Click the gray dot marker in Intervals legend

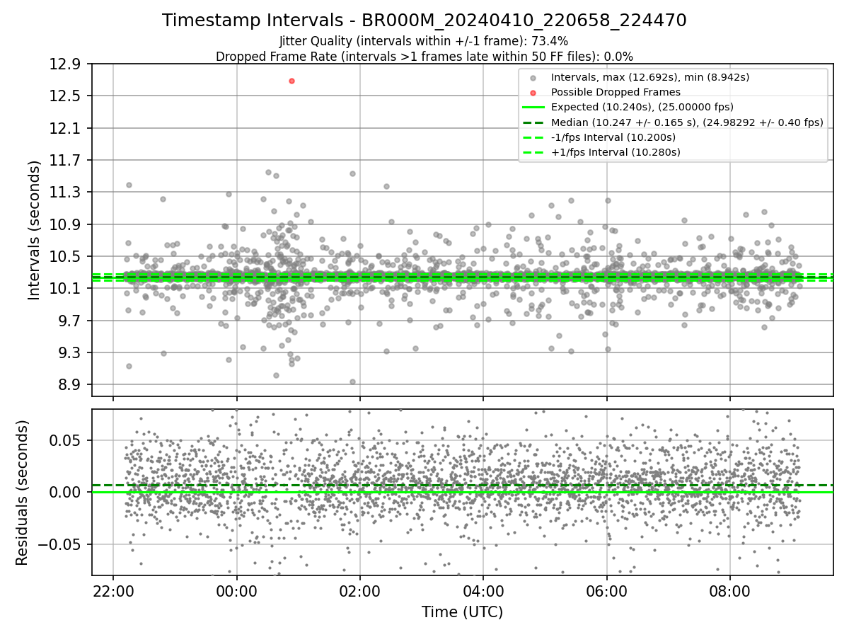pyautogui.click(x=533, y=77)
